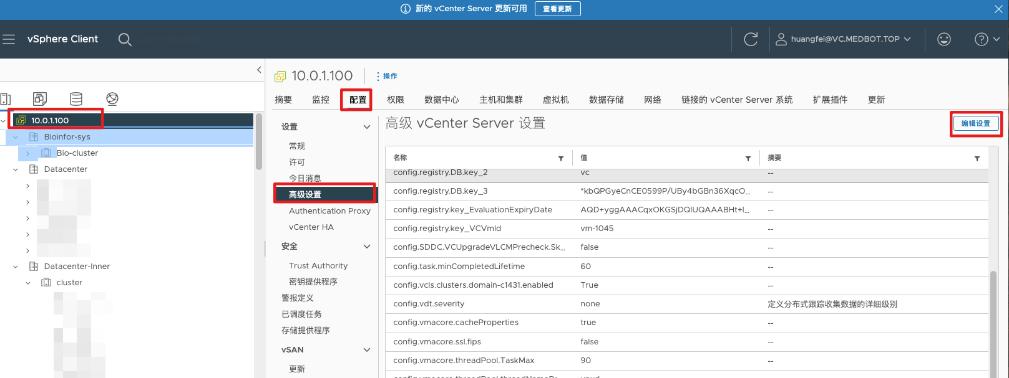Image resolution: width=1009 pixels, height=378 pixels.
Task: Refresh the vSphere Client view
Action: (x=751, y=39)
